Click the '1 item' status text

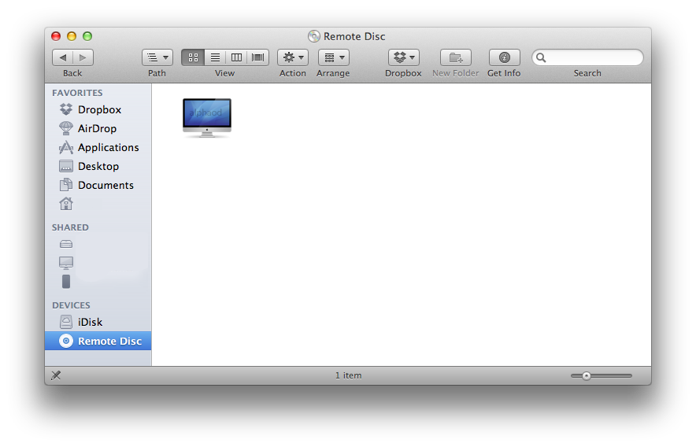click(349, 376)
